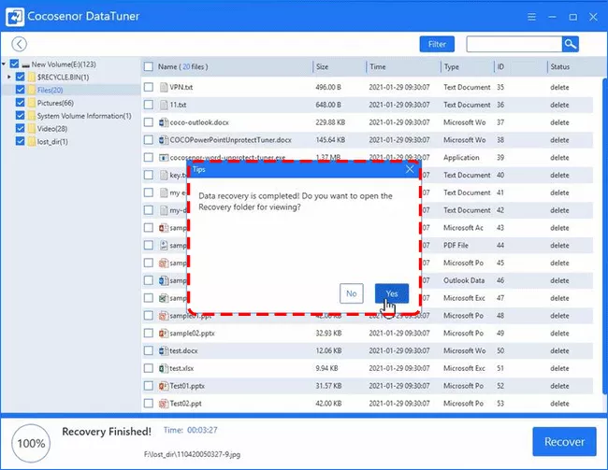The width and height of the screenshot is (608, 470).
Task: Click the test.xlsx Excel icon
Action: click(164, 368)
